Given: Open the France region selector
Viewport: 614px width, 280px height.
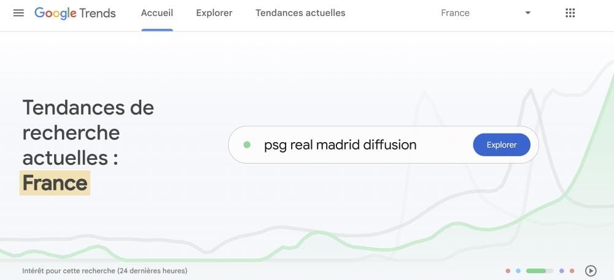Looking at the screenshot, I should 486,13.
